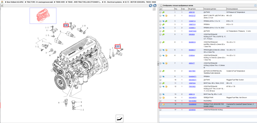Click box icon for part 4895477
The height and width of the screenshot is (123, 257).
pyautogui.click(x=166, y=63)
